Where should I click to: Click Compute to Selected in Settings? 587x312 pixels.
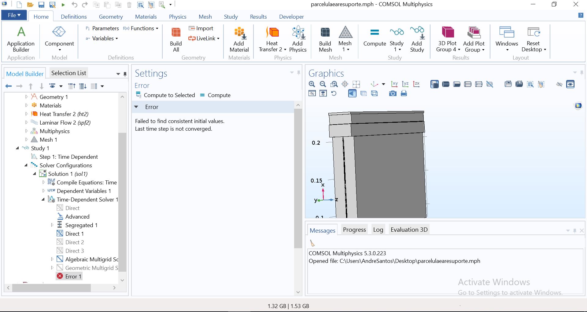click(165, 95)
